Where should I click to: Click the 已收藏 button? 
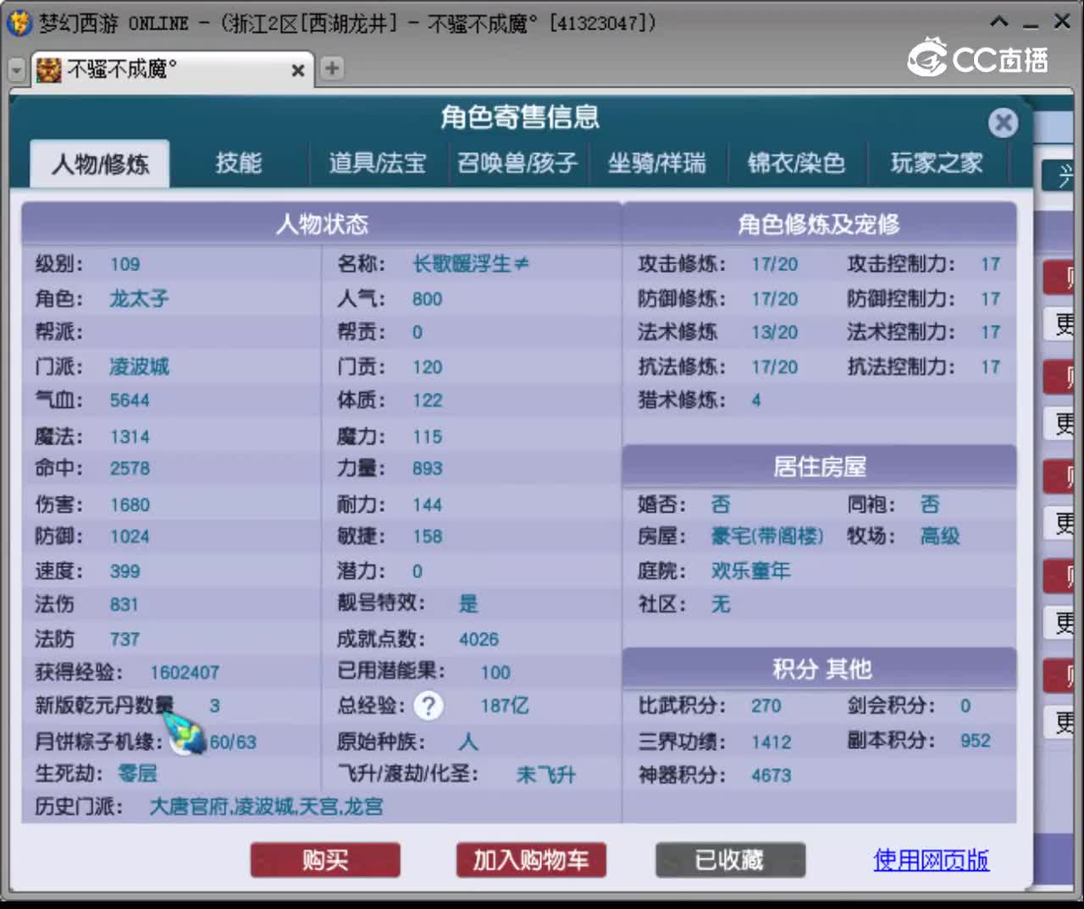coord(730,860)
